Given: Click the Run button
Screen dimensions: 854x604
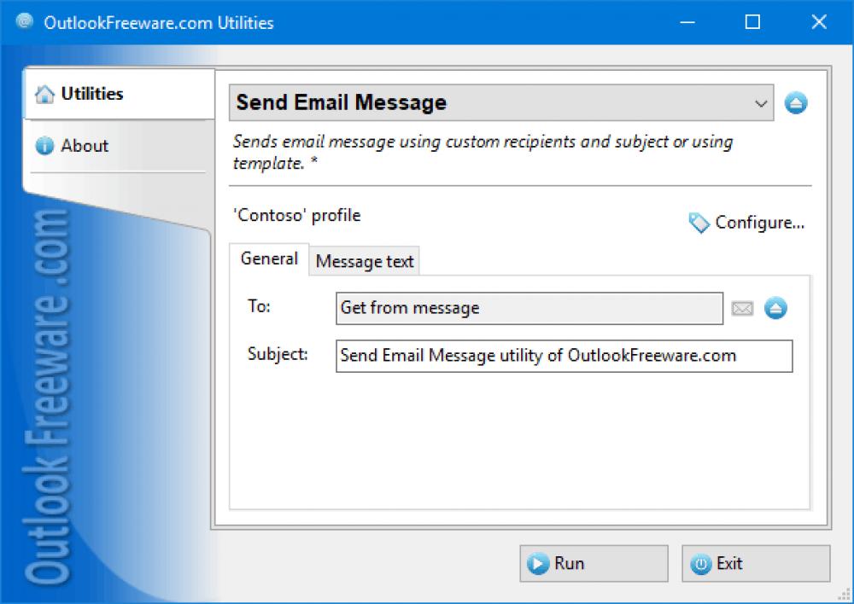Looking at the screenshot, I should click(x=594, y=563).
